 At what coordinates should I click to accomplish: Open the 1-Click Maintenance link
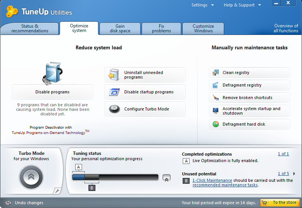click(x=212, y=181)
